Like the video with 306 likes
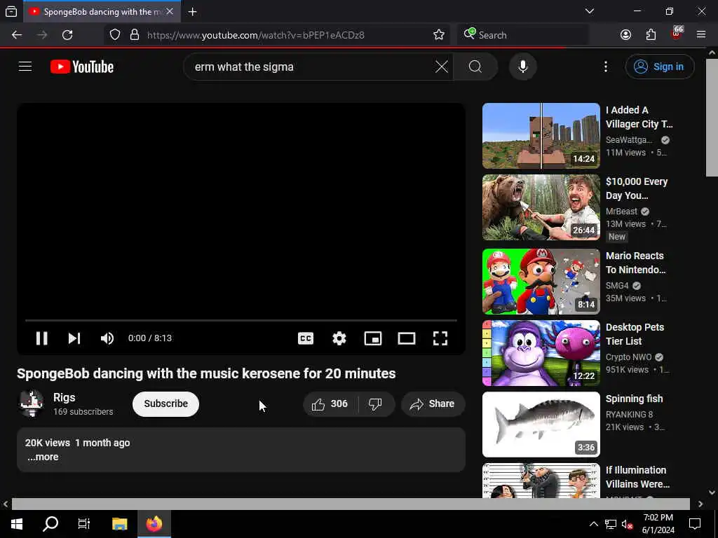 tap(330, 403)
